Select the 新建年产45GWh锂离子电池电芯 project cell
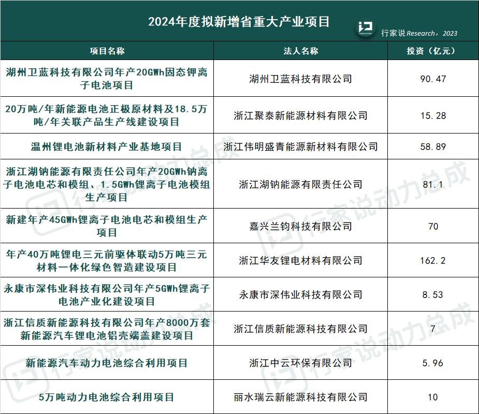 [107, 226]
